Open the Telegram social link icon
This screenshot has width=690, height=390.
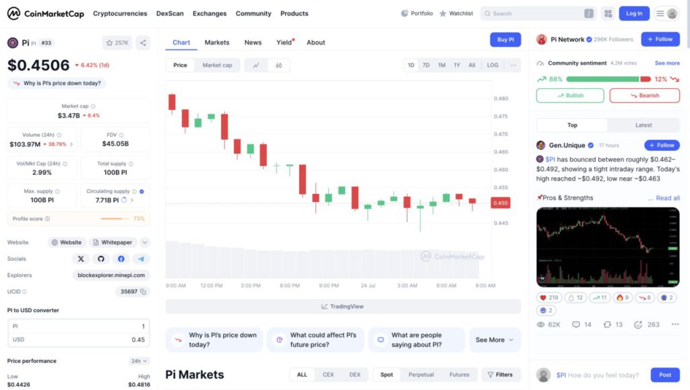[x=141, y=259]
